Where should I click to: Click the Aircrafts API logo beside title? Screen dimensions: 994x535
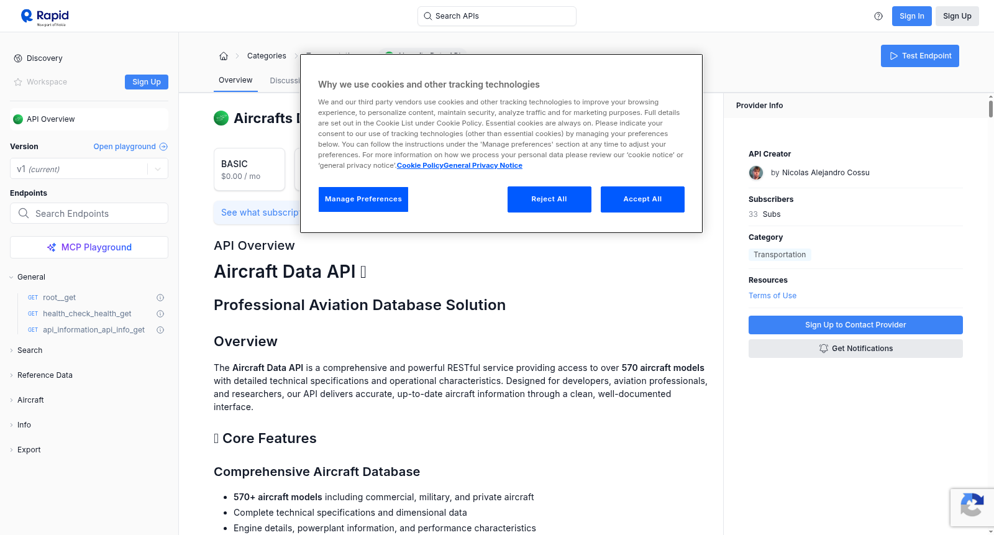[x=221, y=118]
